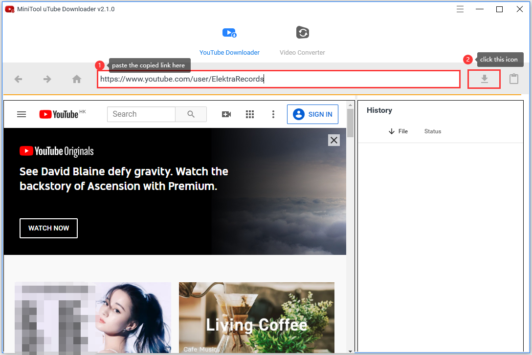The image size is (532, 355).
Task: Click the MiniTool app logo in title bar
Action: [9, 9]
